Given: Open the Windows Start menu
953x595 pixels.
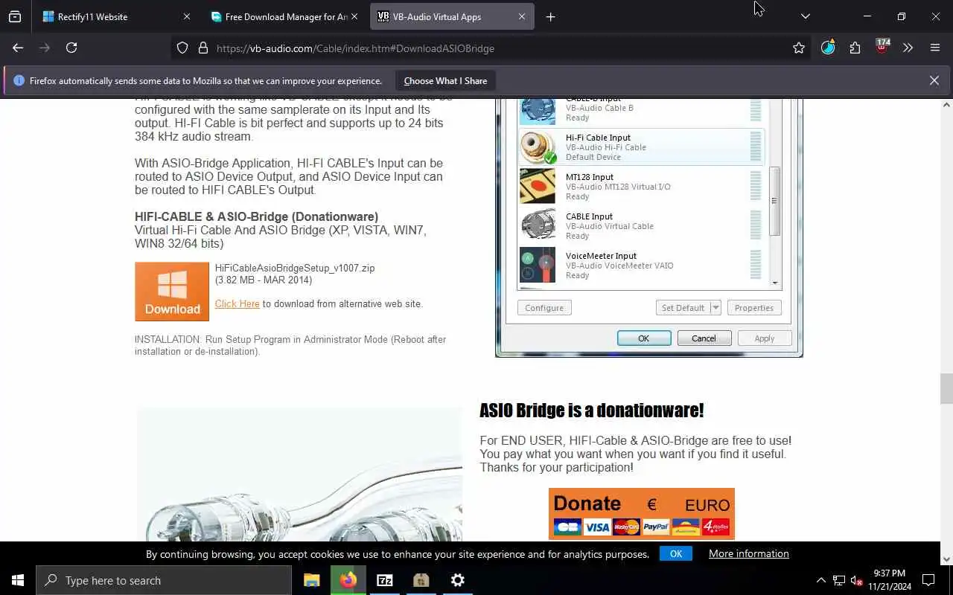Looking at the screenshot, I should coord(18,580).
